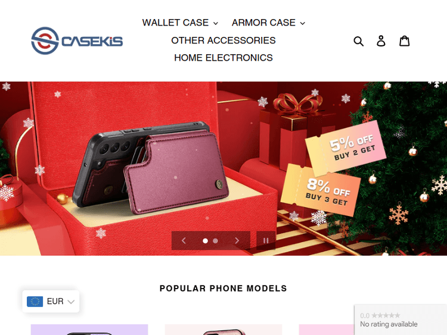This screenshot has width=447, height=335.
Task: Click the EU flag icon
Action: 35,302
